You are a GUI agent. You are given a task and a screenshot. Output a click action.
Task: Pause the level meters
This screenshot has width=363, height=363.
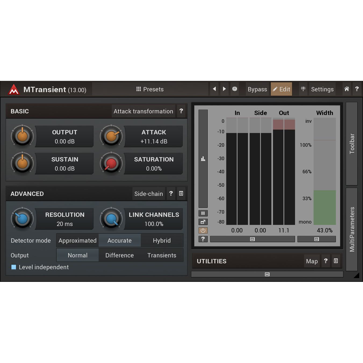[203, 213]
